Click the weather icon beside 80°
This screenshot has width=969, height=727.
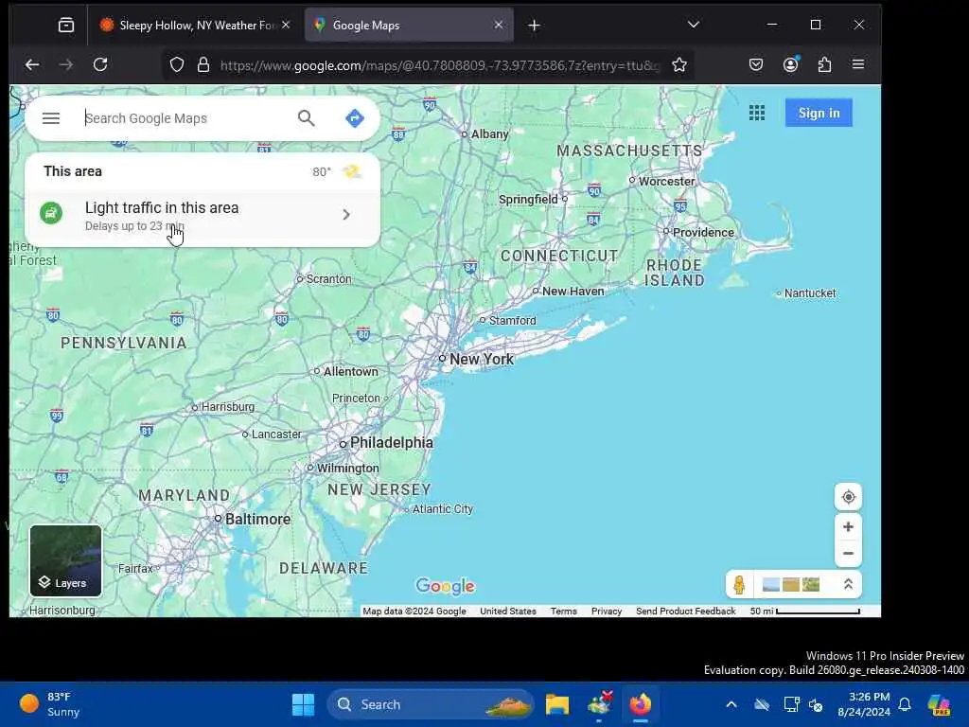coord(352,171)
